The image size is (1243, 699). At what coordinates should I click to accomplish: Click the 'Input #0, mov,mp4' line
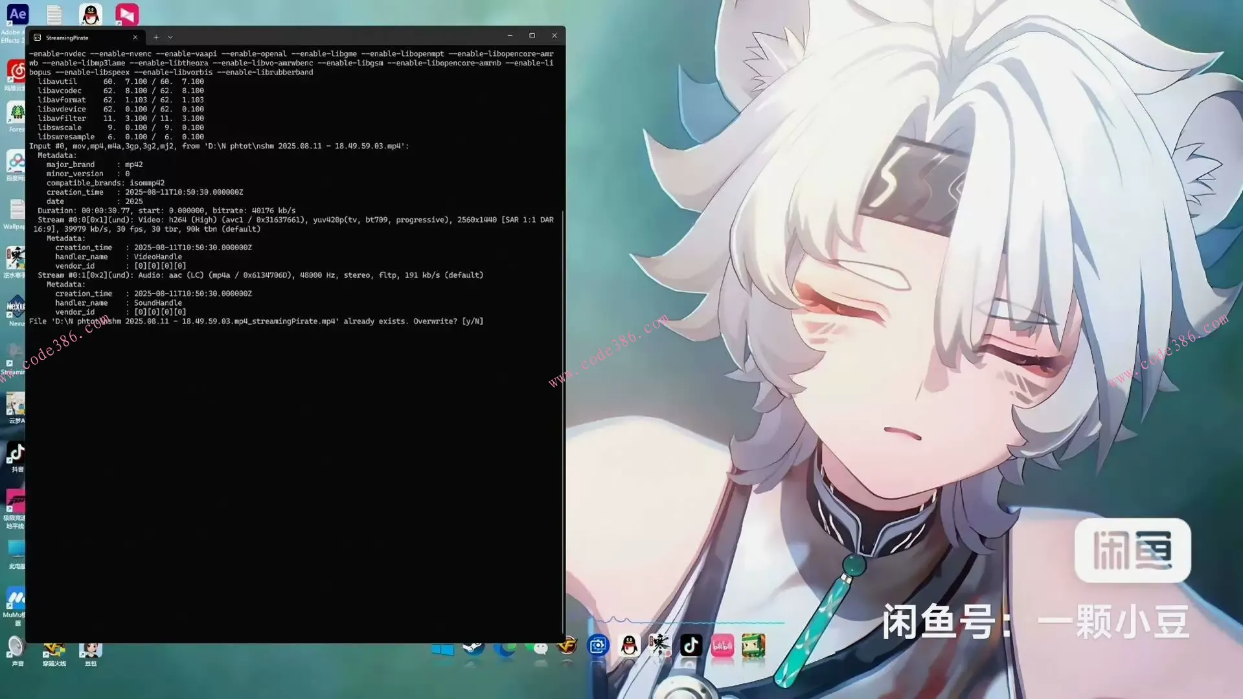[x=219, y=146]
